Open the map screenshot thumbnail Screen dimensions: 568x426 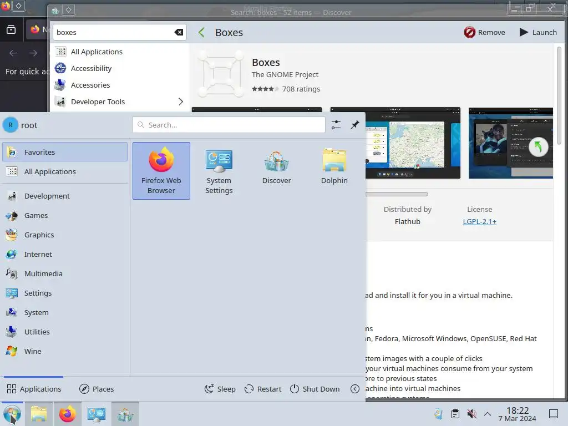point(413,143)
